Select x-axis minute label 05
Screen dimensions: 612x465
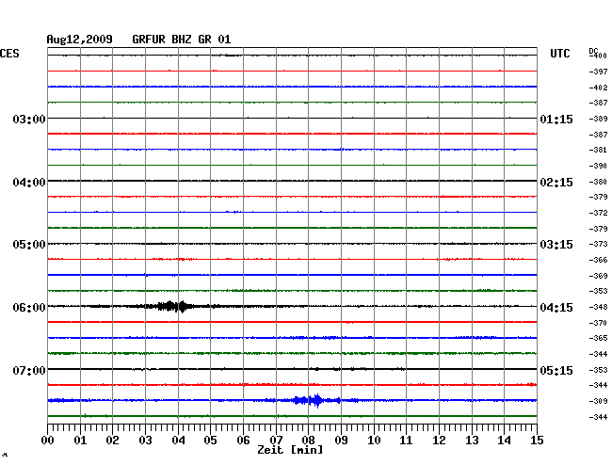pos(210,440)
